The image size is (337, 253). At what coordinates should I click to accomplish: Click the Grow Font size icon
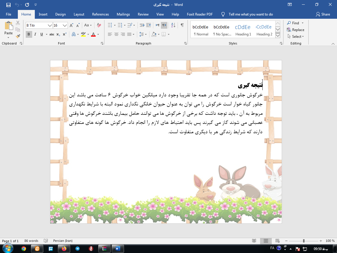point(71,25)
